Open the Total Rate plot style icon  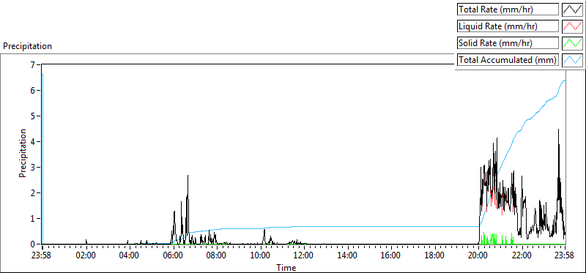click(x=572, y=9)
